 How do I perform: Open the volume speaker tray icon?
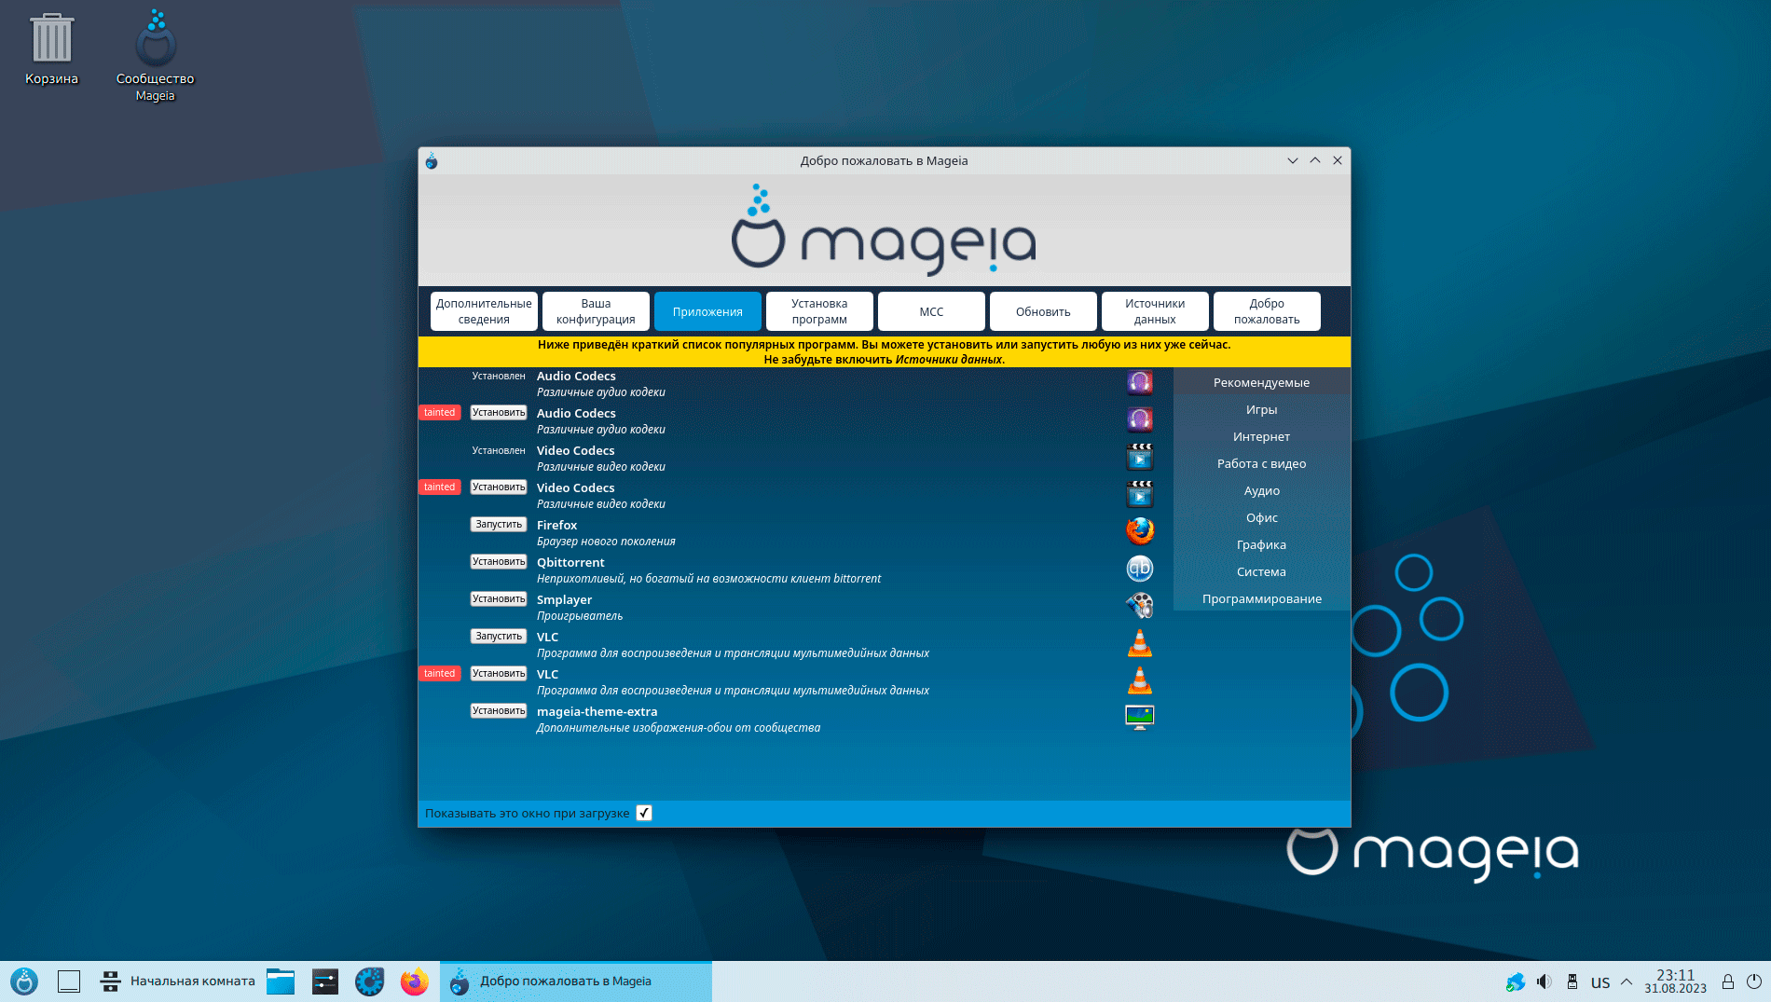(x=1544, y=981)
